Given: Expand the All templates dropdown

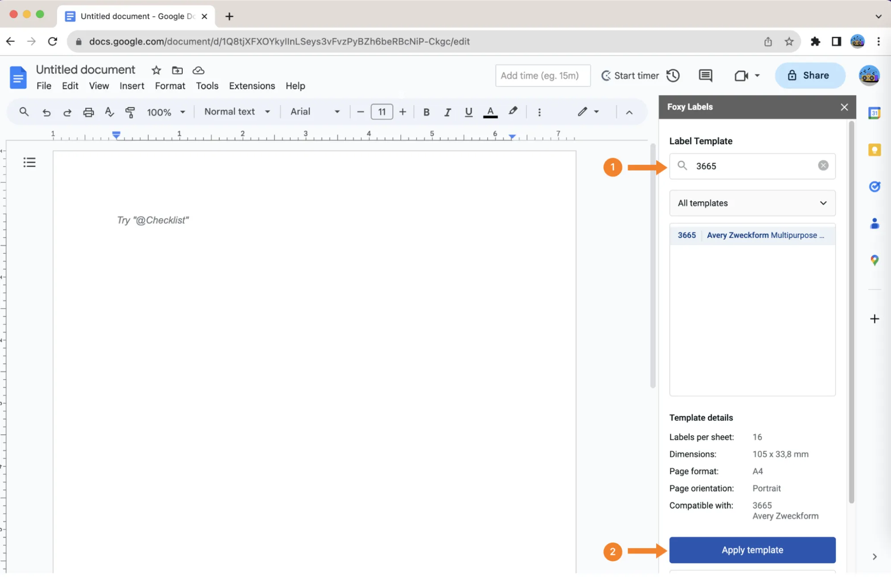Looking at the screenshot, I should 752,203.
